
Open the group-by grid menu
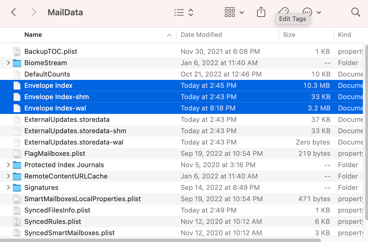tap(234, 12)
